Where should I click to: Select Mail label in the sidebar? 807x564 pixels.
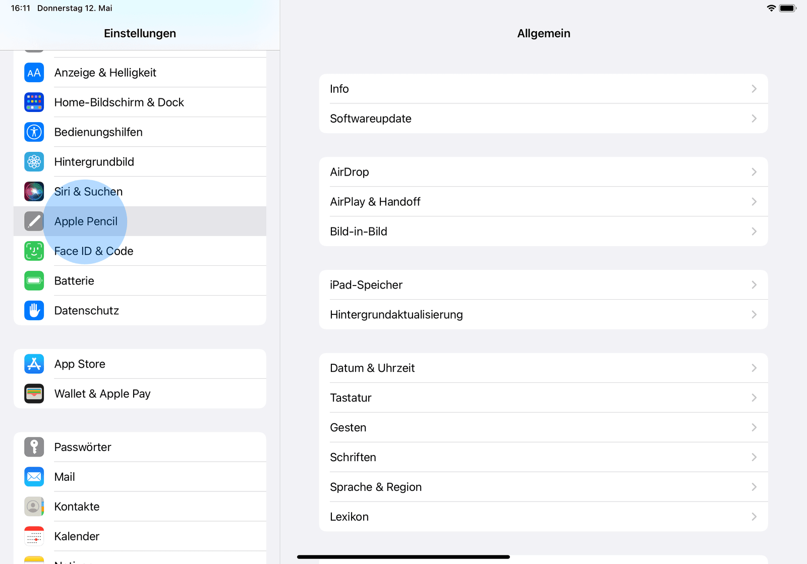pos(65,477)
